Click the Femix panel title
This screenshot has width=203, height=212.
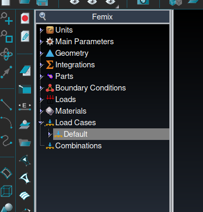(x=103, y=17)
